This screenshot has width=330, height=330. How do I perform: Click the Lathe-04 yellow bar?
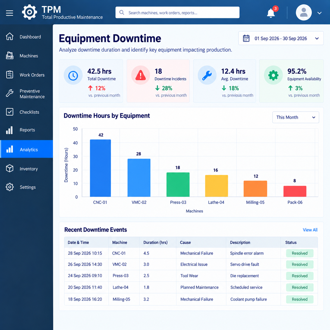pos(217,186)
